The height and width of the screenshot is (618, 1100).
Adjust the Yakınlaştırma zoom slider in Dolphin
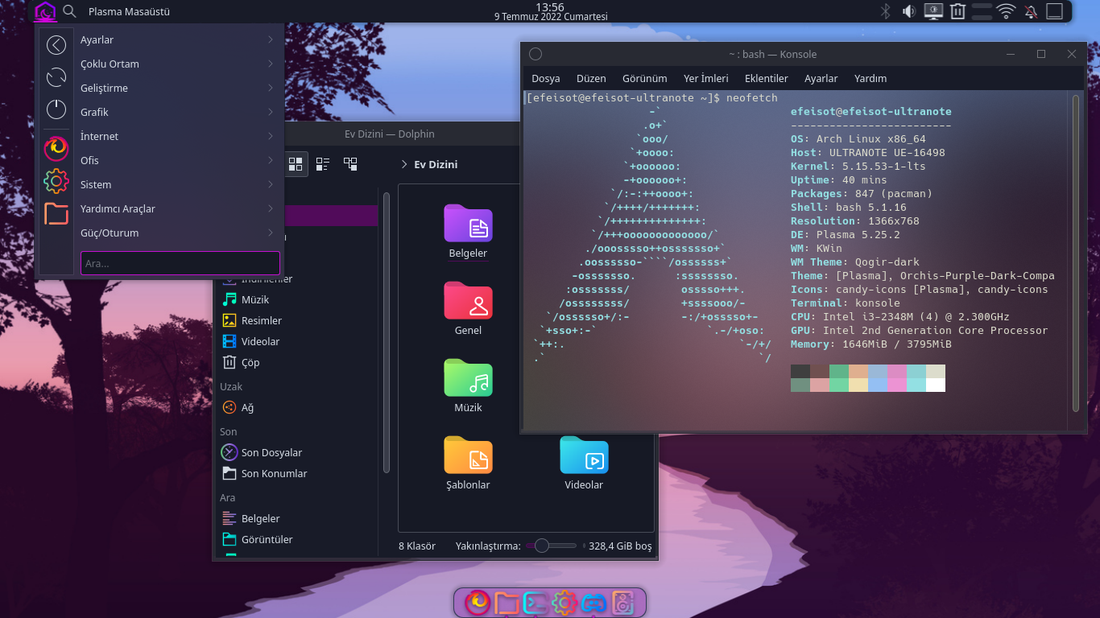coord(552,546)
